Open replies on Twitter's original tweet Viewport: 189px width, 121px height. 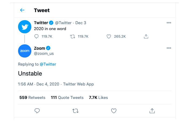tap(36, 36)
